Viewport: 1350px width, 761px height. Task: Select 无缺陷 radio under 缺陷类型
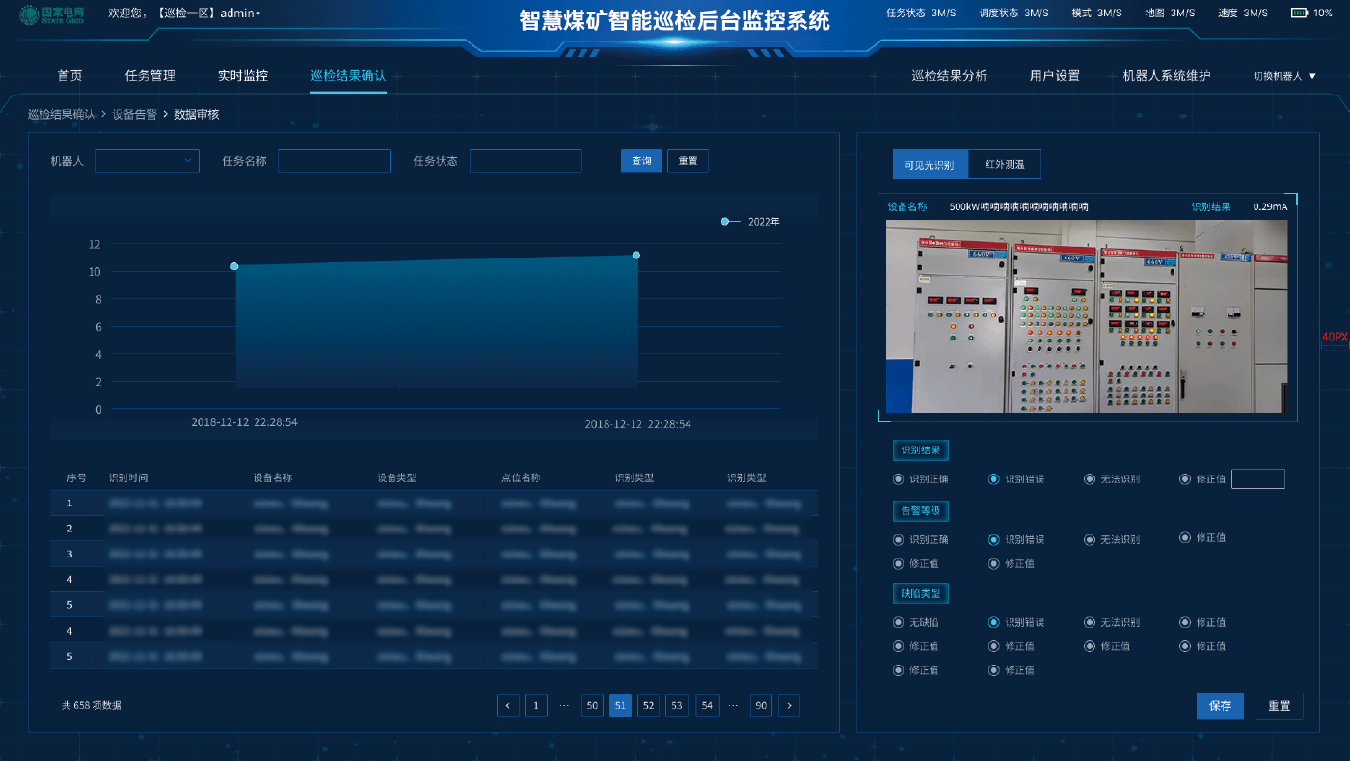pos(899,623)
